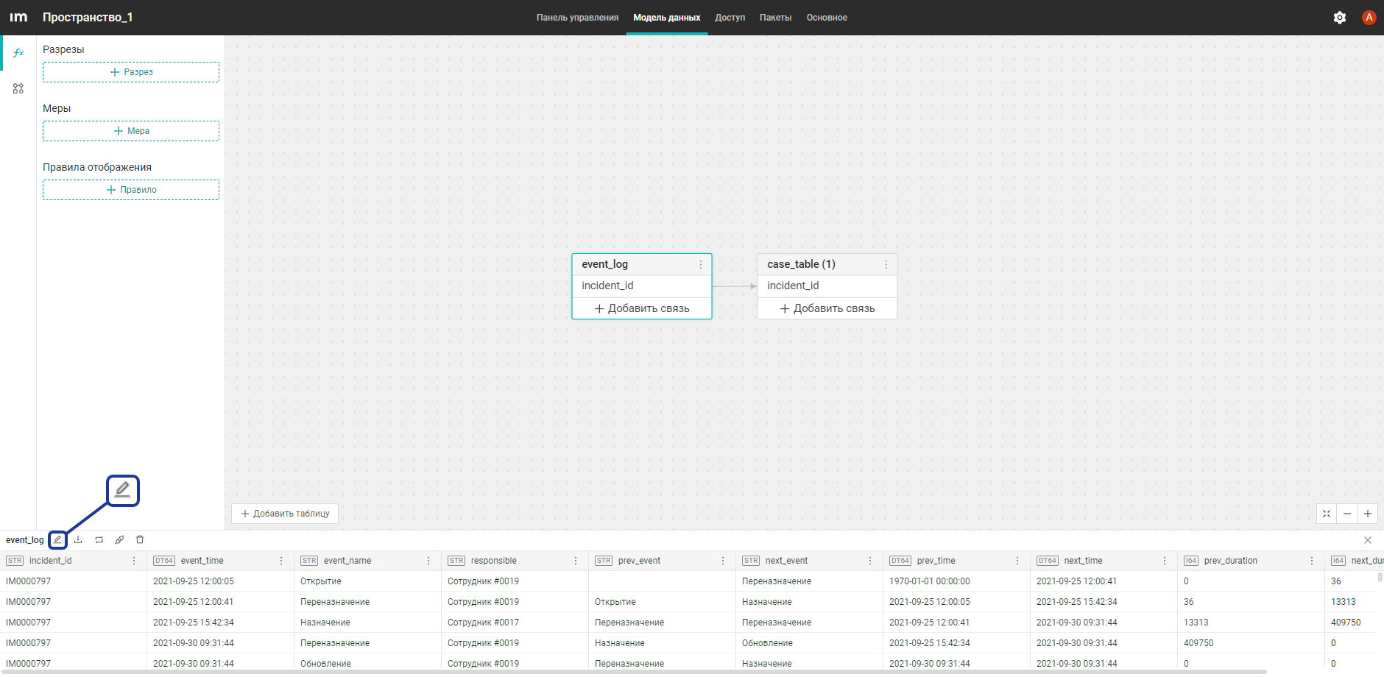
Task: Open event_log table card options menu
Action: point(701,265)
